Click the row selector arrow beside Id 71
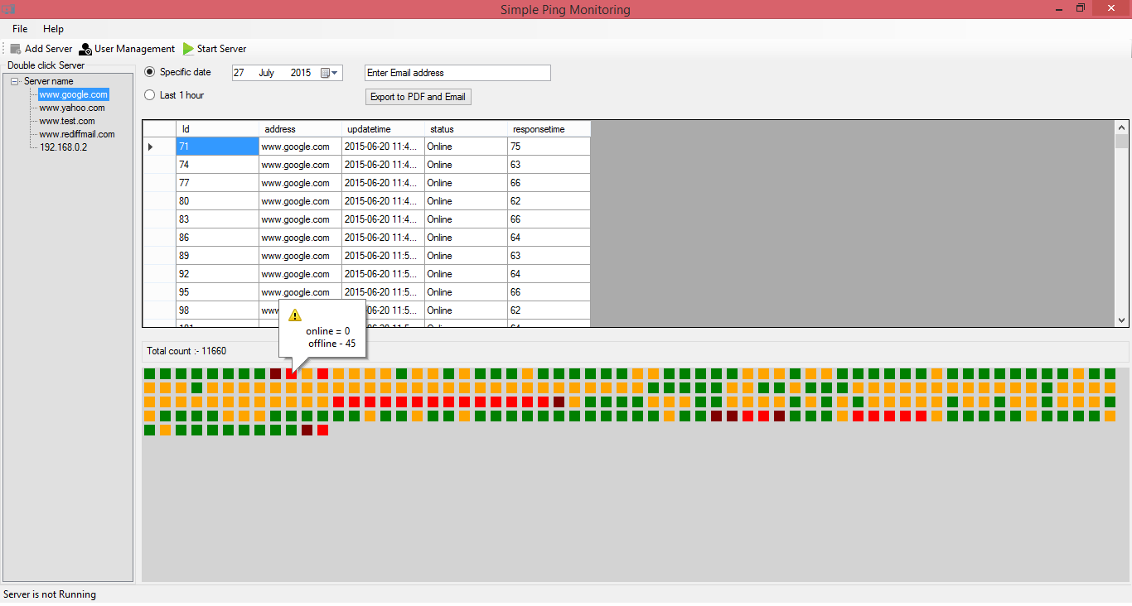The height and width of the screenshot is (606, 1132). coord(150,147)
